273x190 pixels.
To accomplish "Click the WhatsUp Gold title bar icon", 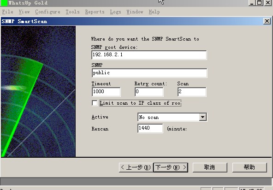I will pyautogui.click(x=4, y=3).
